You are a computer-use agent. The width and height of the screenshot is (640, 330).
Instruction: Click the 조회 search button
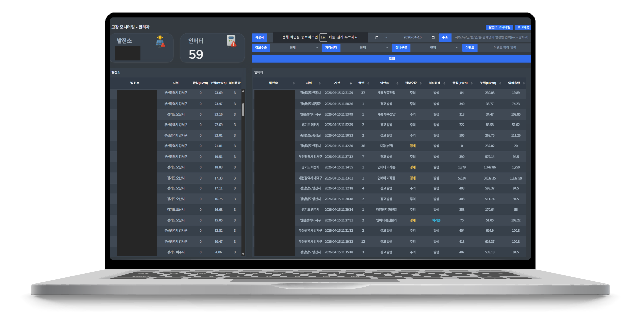tap(391, 59)
